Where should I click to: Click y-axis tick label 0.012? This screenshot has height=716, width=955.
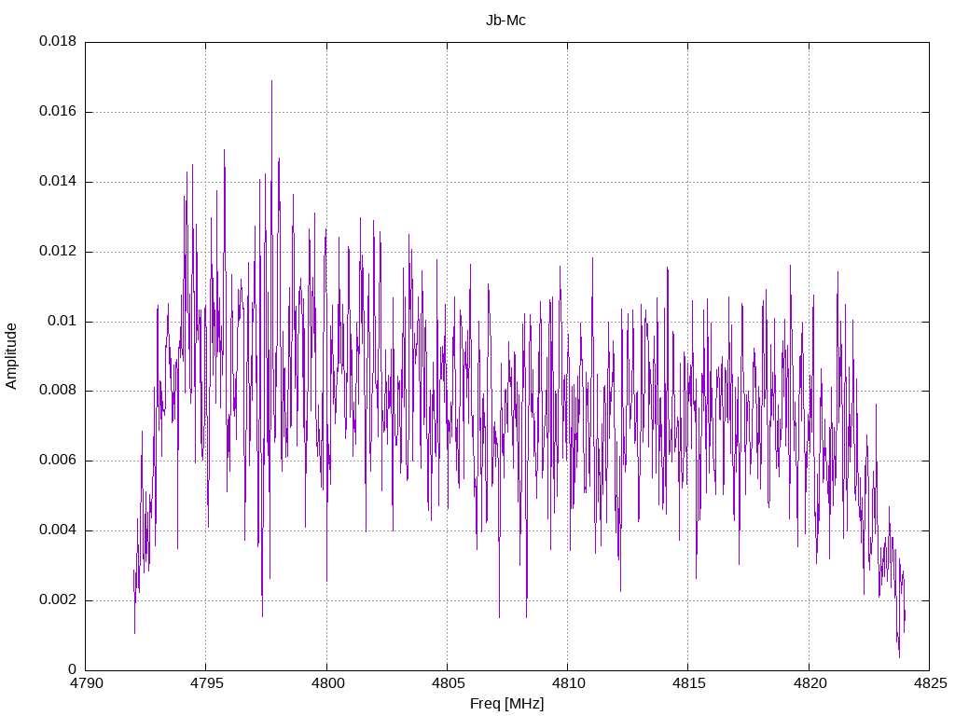click(58, 251)
